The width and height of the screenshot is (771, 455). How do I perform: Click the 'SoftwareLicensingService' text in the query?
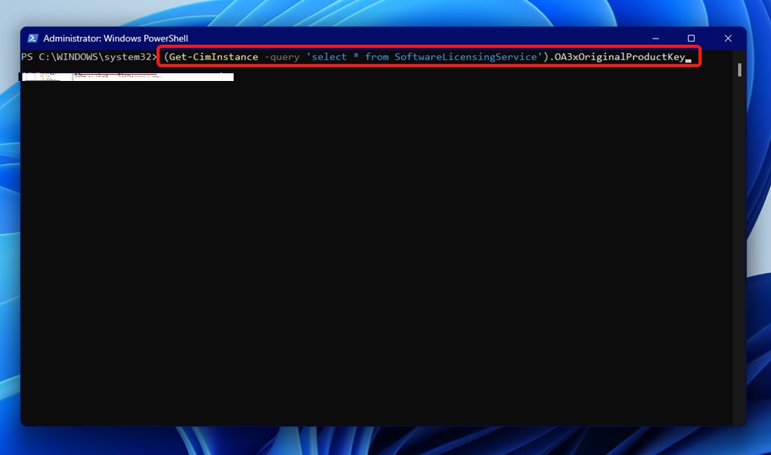465,57
